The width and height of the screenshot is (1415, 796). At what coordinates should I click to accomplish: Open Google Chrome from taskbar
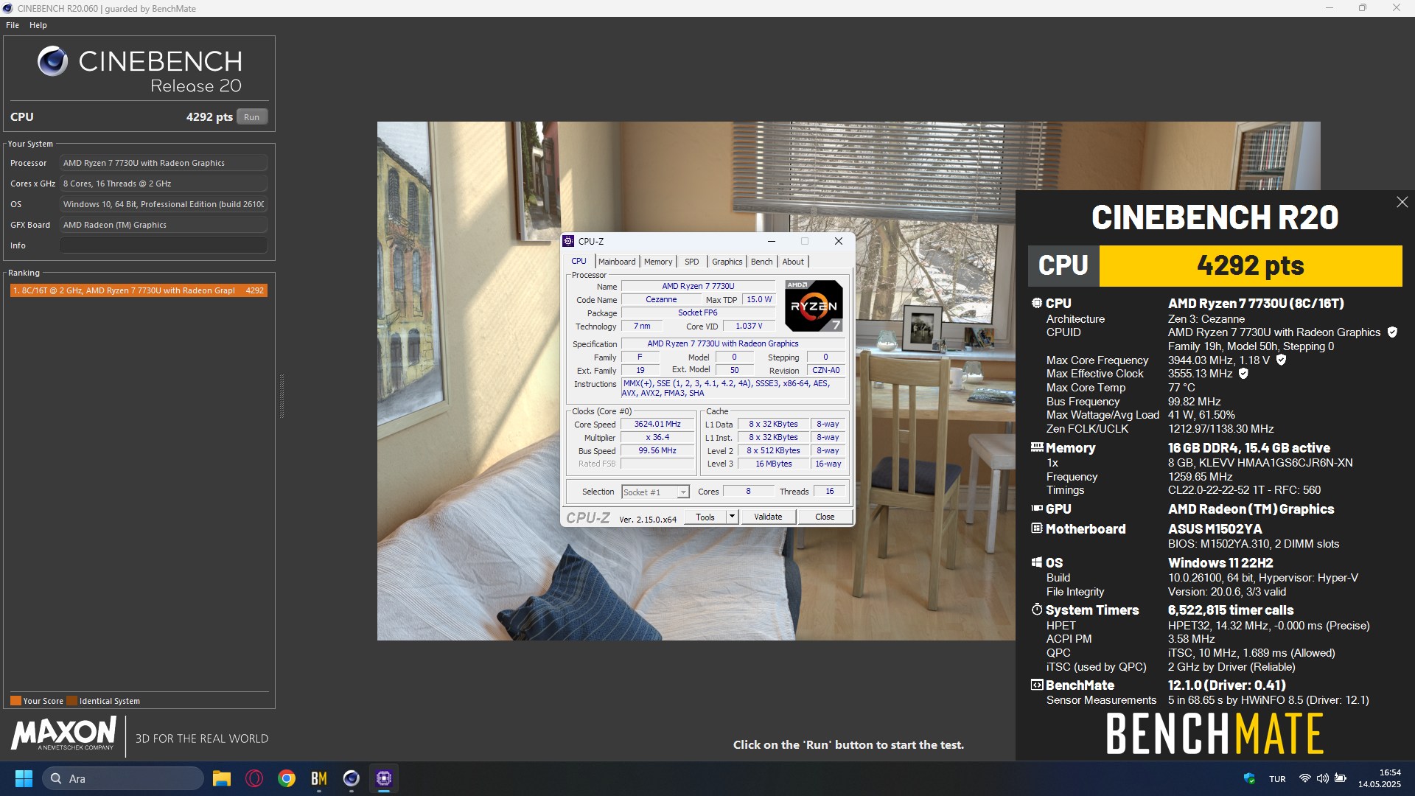[287, 778]
